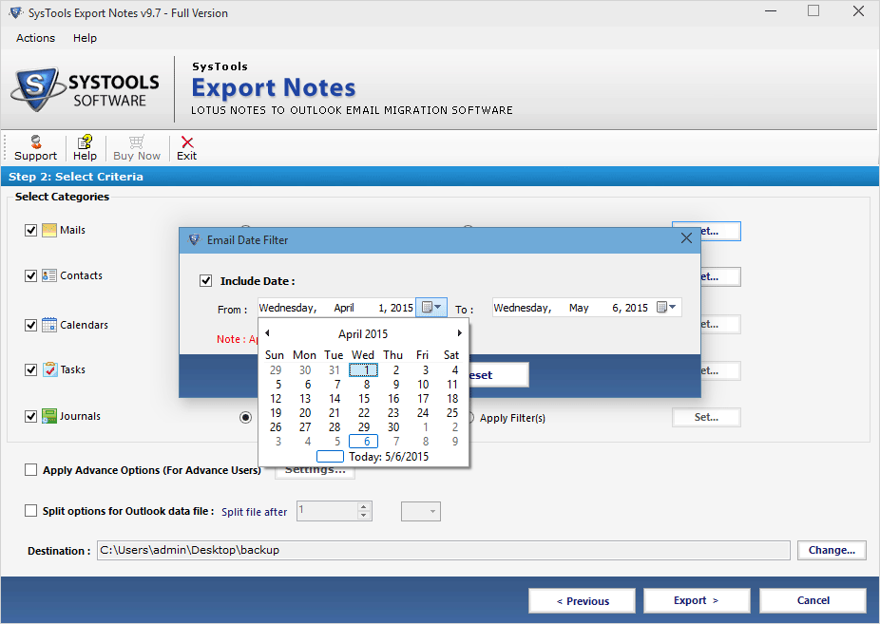Click the From date month April
Viewport: 880px width, 624px height.
(343, 308)
